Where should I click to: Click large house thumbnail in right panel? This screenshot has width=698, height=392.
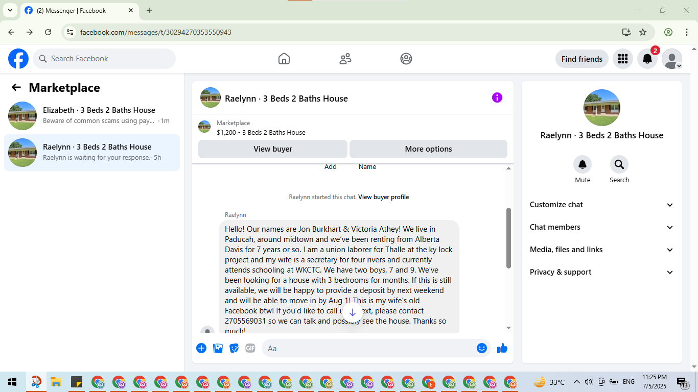coord(602,108)
